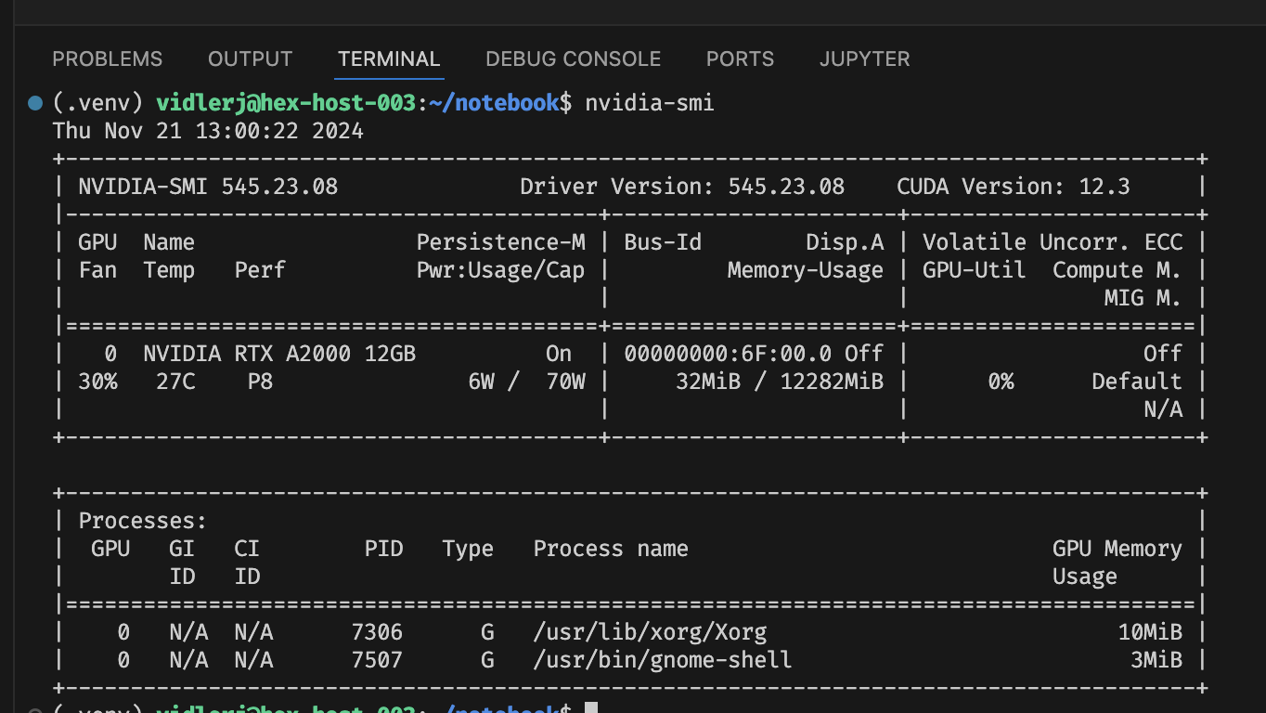The height and width of the screenshot is (713, 1266).
Task: Click the CUDA Version: 12.3 text
Action: point(1014,187)
